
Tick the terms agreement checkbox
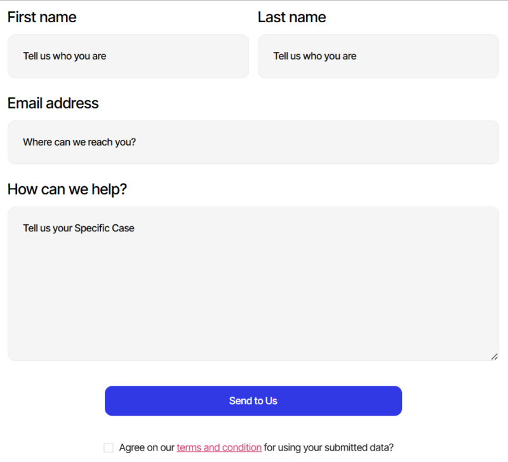[109, 448]
